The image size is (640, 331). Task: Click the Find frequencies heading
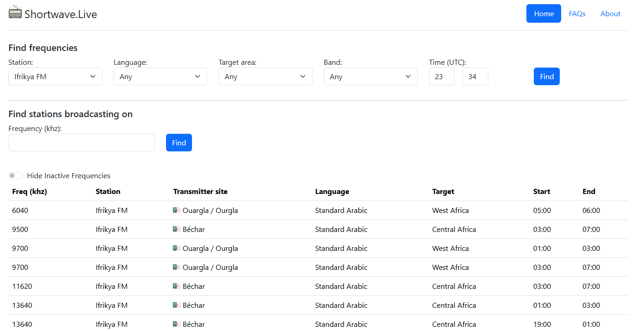pyautogui.click(x=43, y=48)
